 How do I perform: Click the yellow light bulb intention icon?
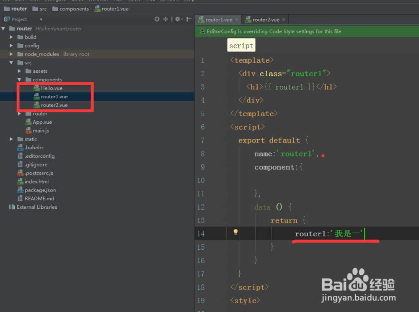pyautogui.click(x=235, y=232)
